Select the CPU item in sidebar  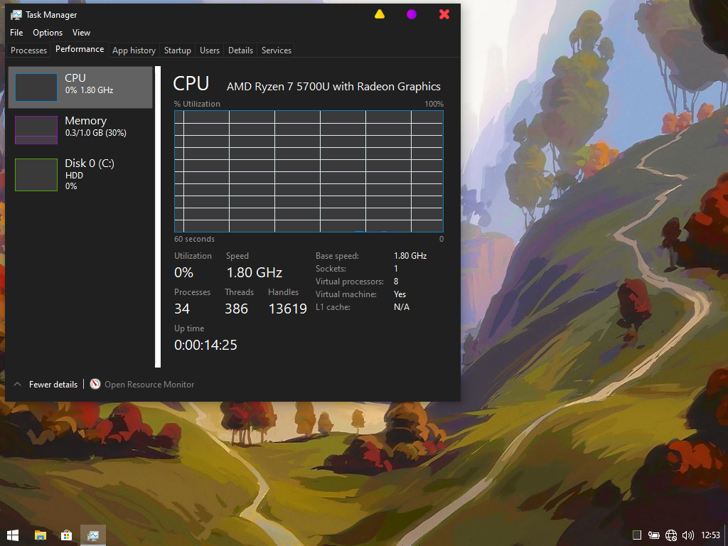(80, 87)
